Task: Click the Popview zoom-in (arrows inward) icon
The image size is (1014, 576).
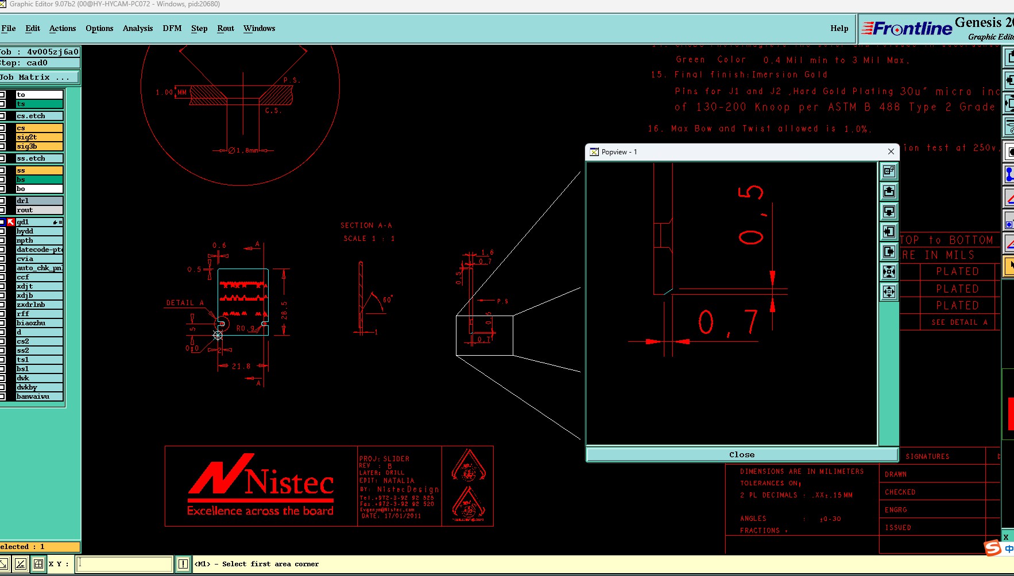Action: click(x=889, y=271)
